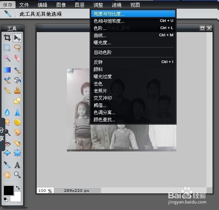219x210 pixels.
Task: Select the rectangular Marquee tool
Action: (x=7, y=48)
